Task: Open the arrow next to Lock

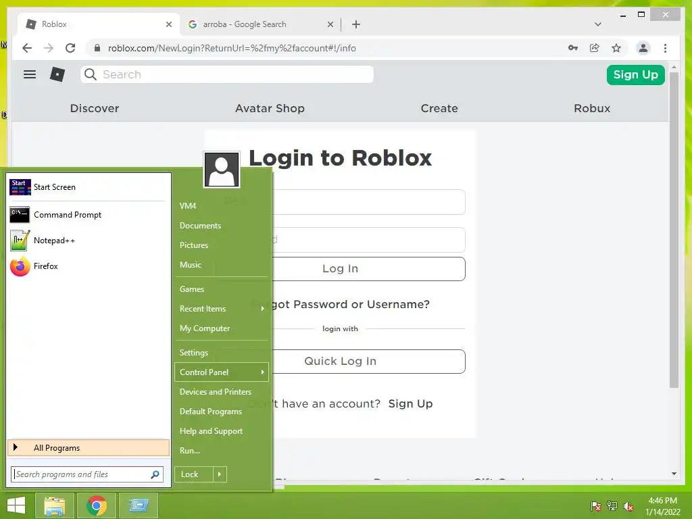Action: coord(220,474)
